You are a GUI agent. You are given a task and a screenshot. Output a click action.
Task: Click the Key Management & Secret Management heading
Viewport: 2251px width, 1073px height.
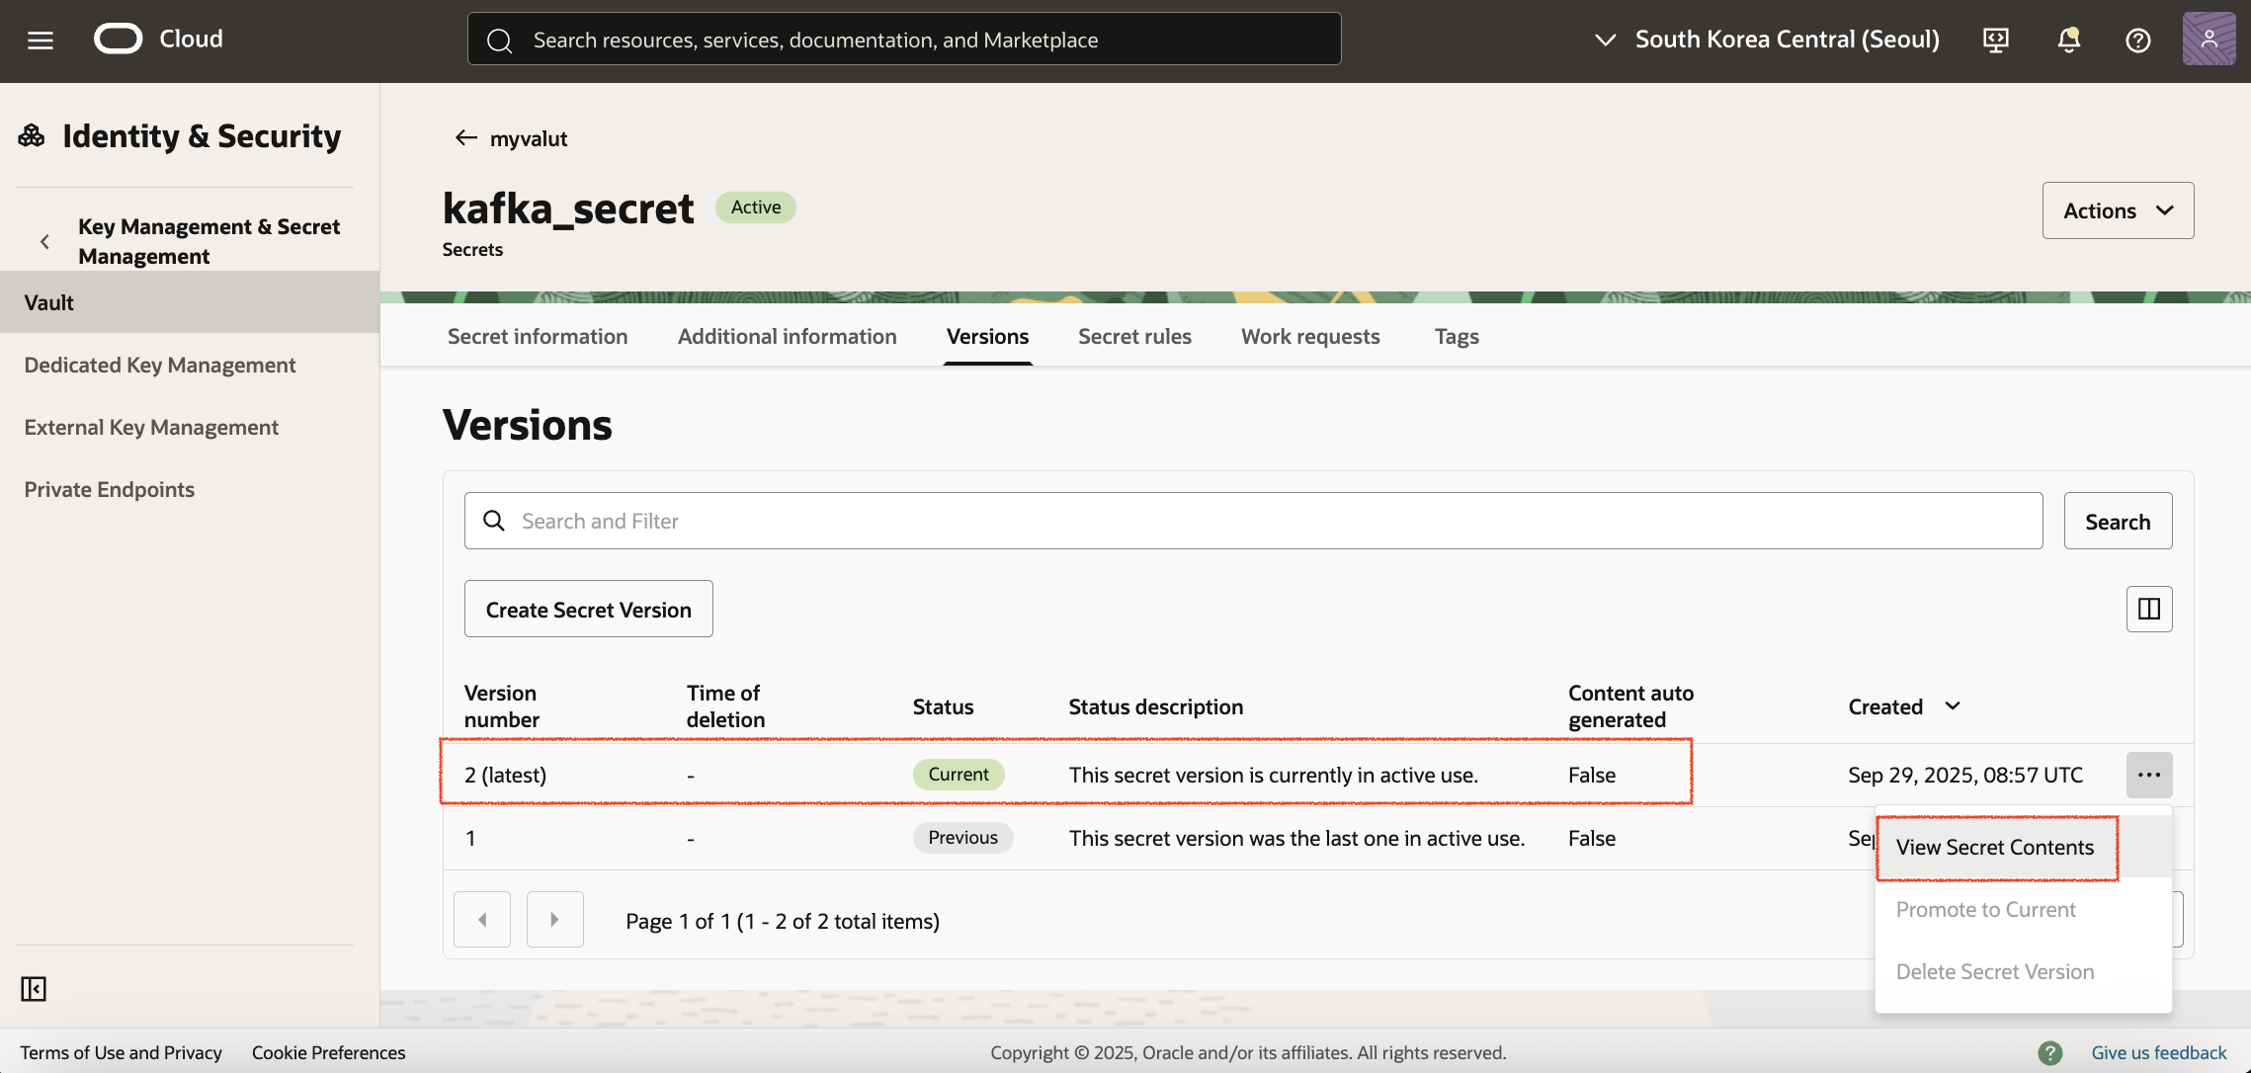point(208,241)
